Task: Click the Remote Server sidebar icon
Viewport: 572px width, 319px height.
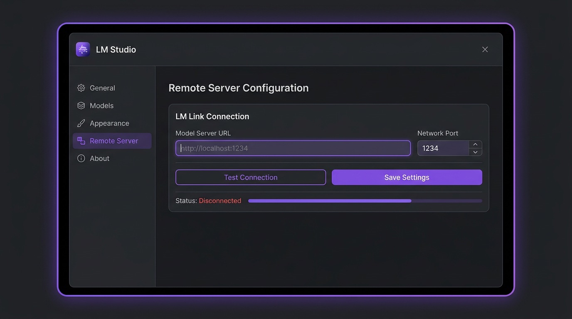Action: (81, 141)
